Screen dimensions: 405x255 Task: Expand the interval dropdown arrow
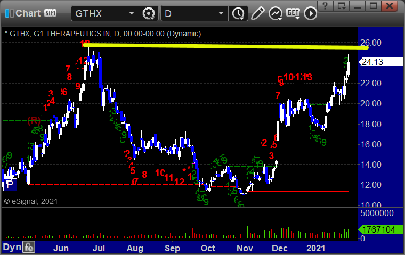point(221,13)
